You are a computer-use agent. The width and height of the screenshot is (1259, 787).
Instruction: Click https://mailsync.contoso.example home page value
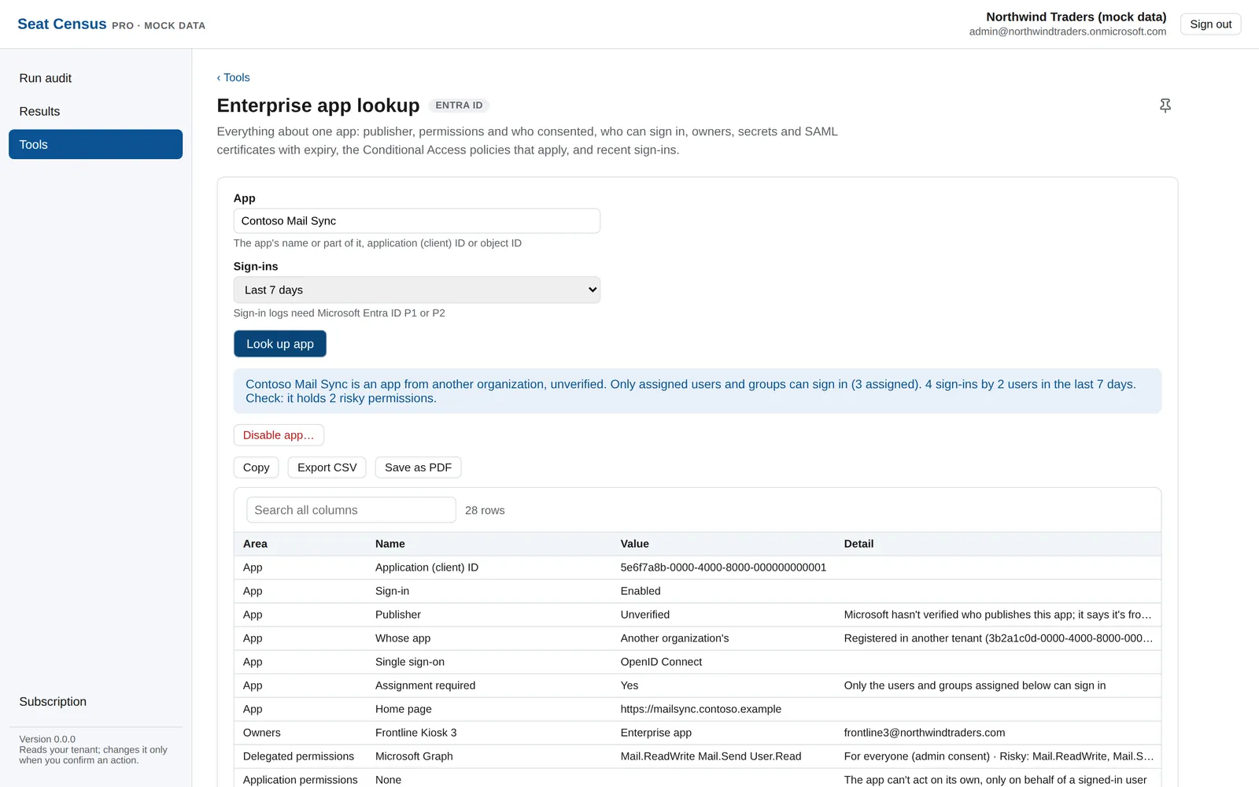click(x=700, y=709)
